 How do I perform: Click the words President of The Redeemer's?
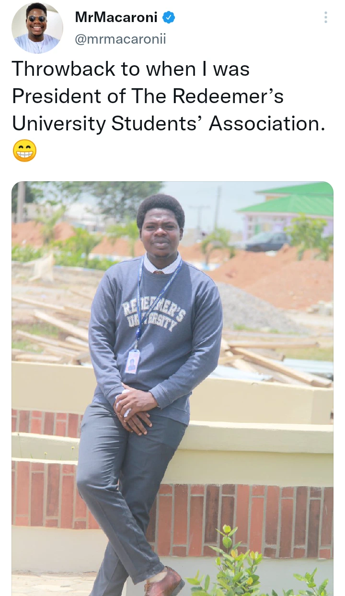click(x=148, y=96)
